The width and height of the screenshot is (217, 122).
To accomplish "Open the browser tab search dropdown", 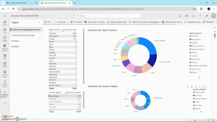I will pos(3,3).
